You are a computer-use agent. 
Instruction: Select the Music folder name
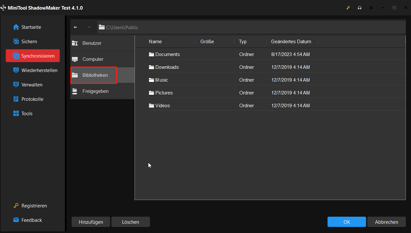point(162,80)
